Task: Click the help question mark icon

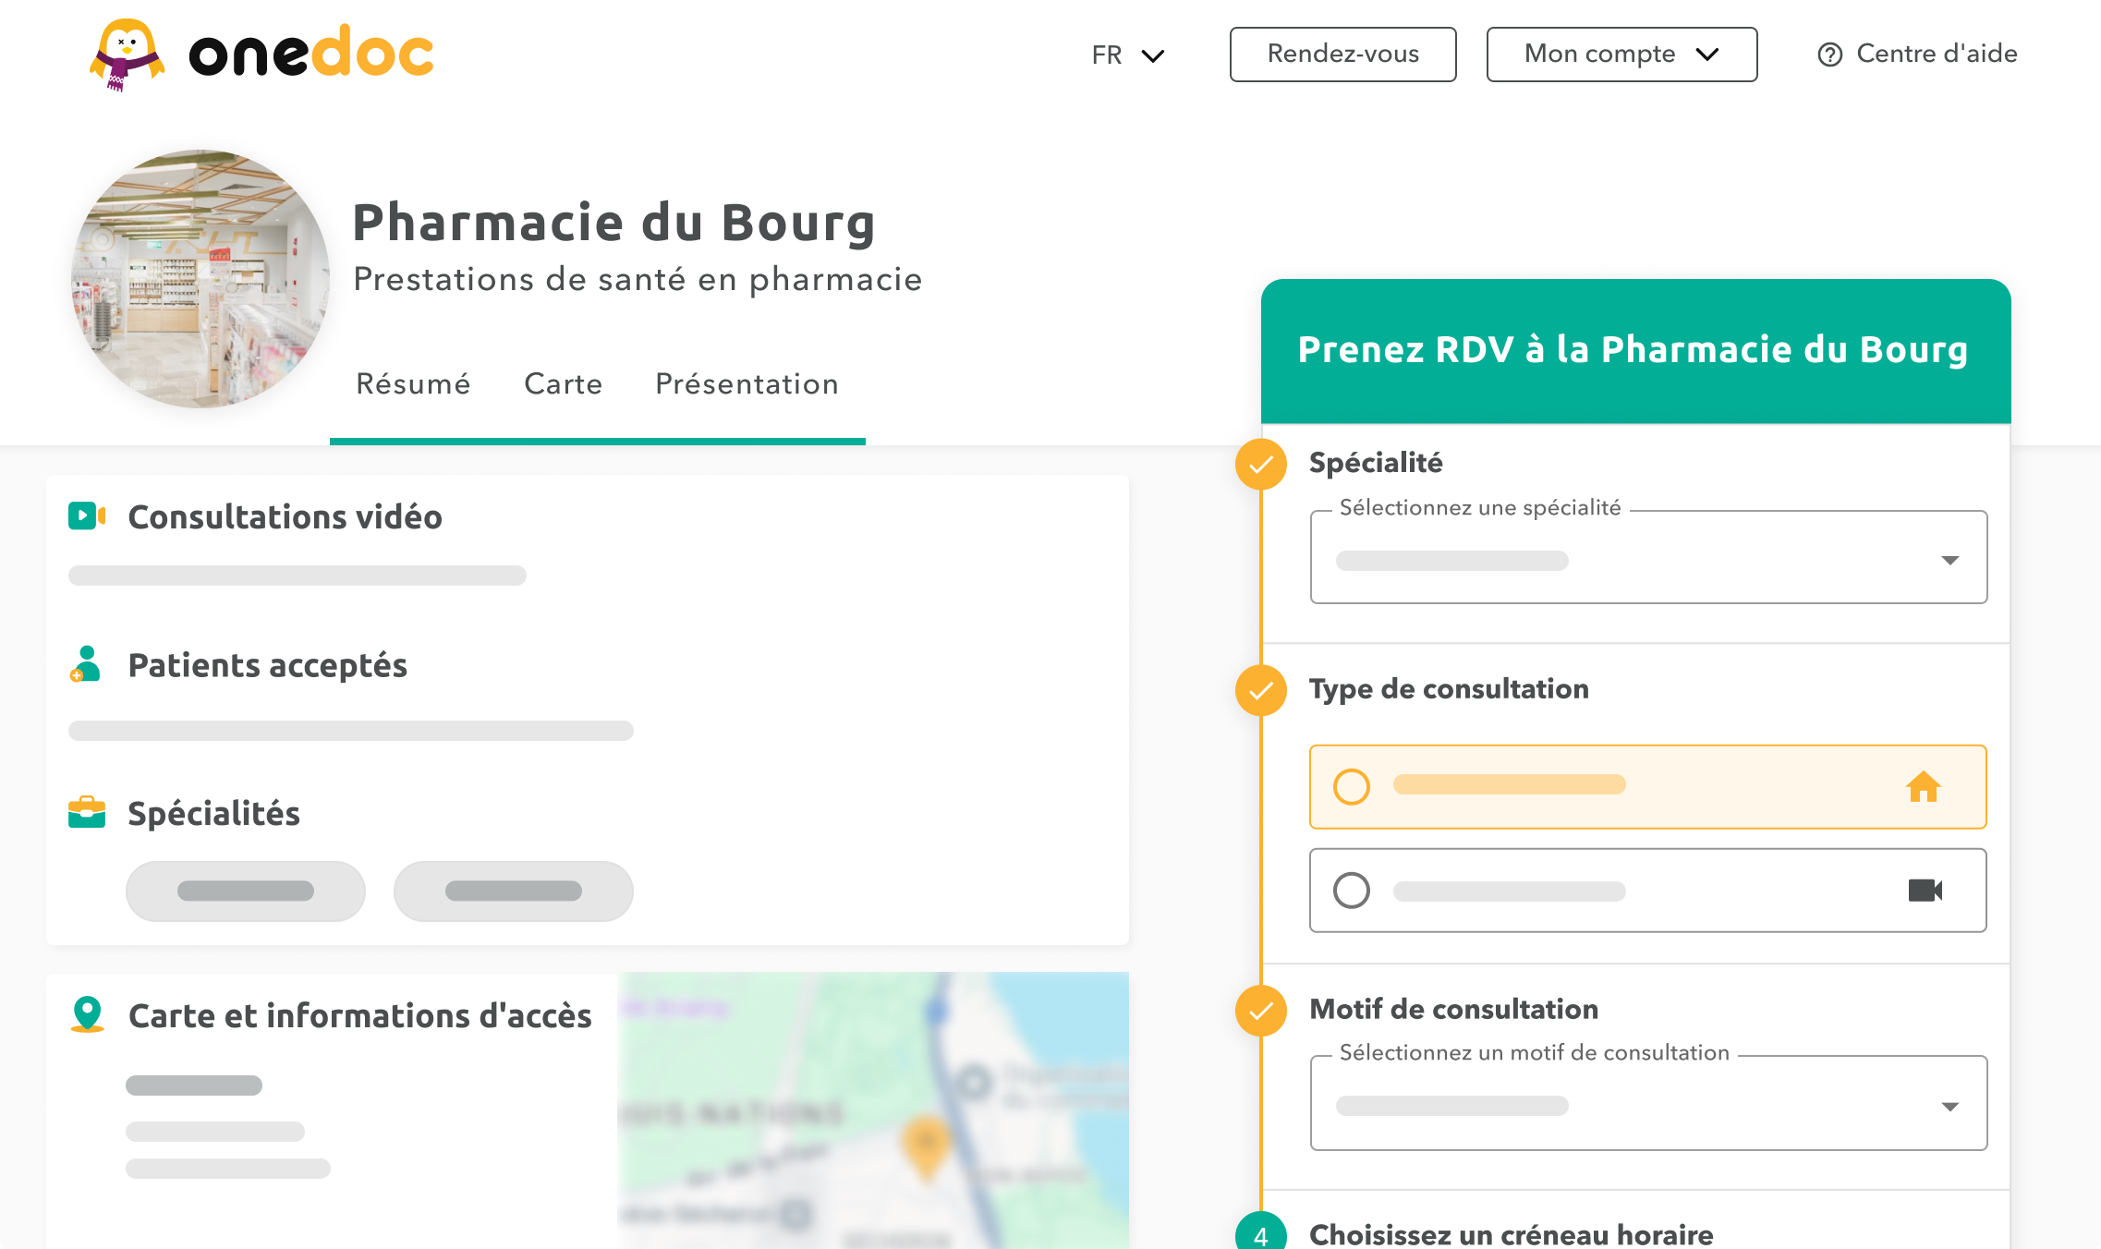Action: coord(1829,55)
